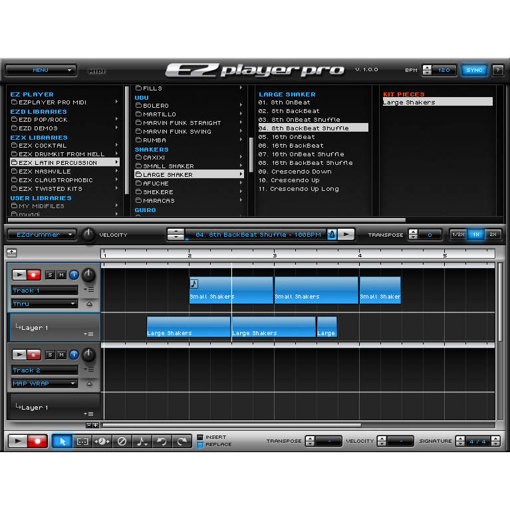Screen dimensions: 510x510
Task: Zoom in timeline with plus button
Action: [x=95, y=425]
